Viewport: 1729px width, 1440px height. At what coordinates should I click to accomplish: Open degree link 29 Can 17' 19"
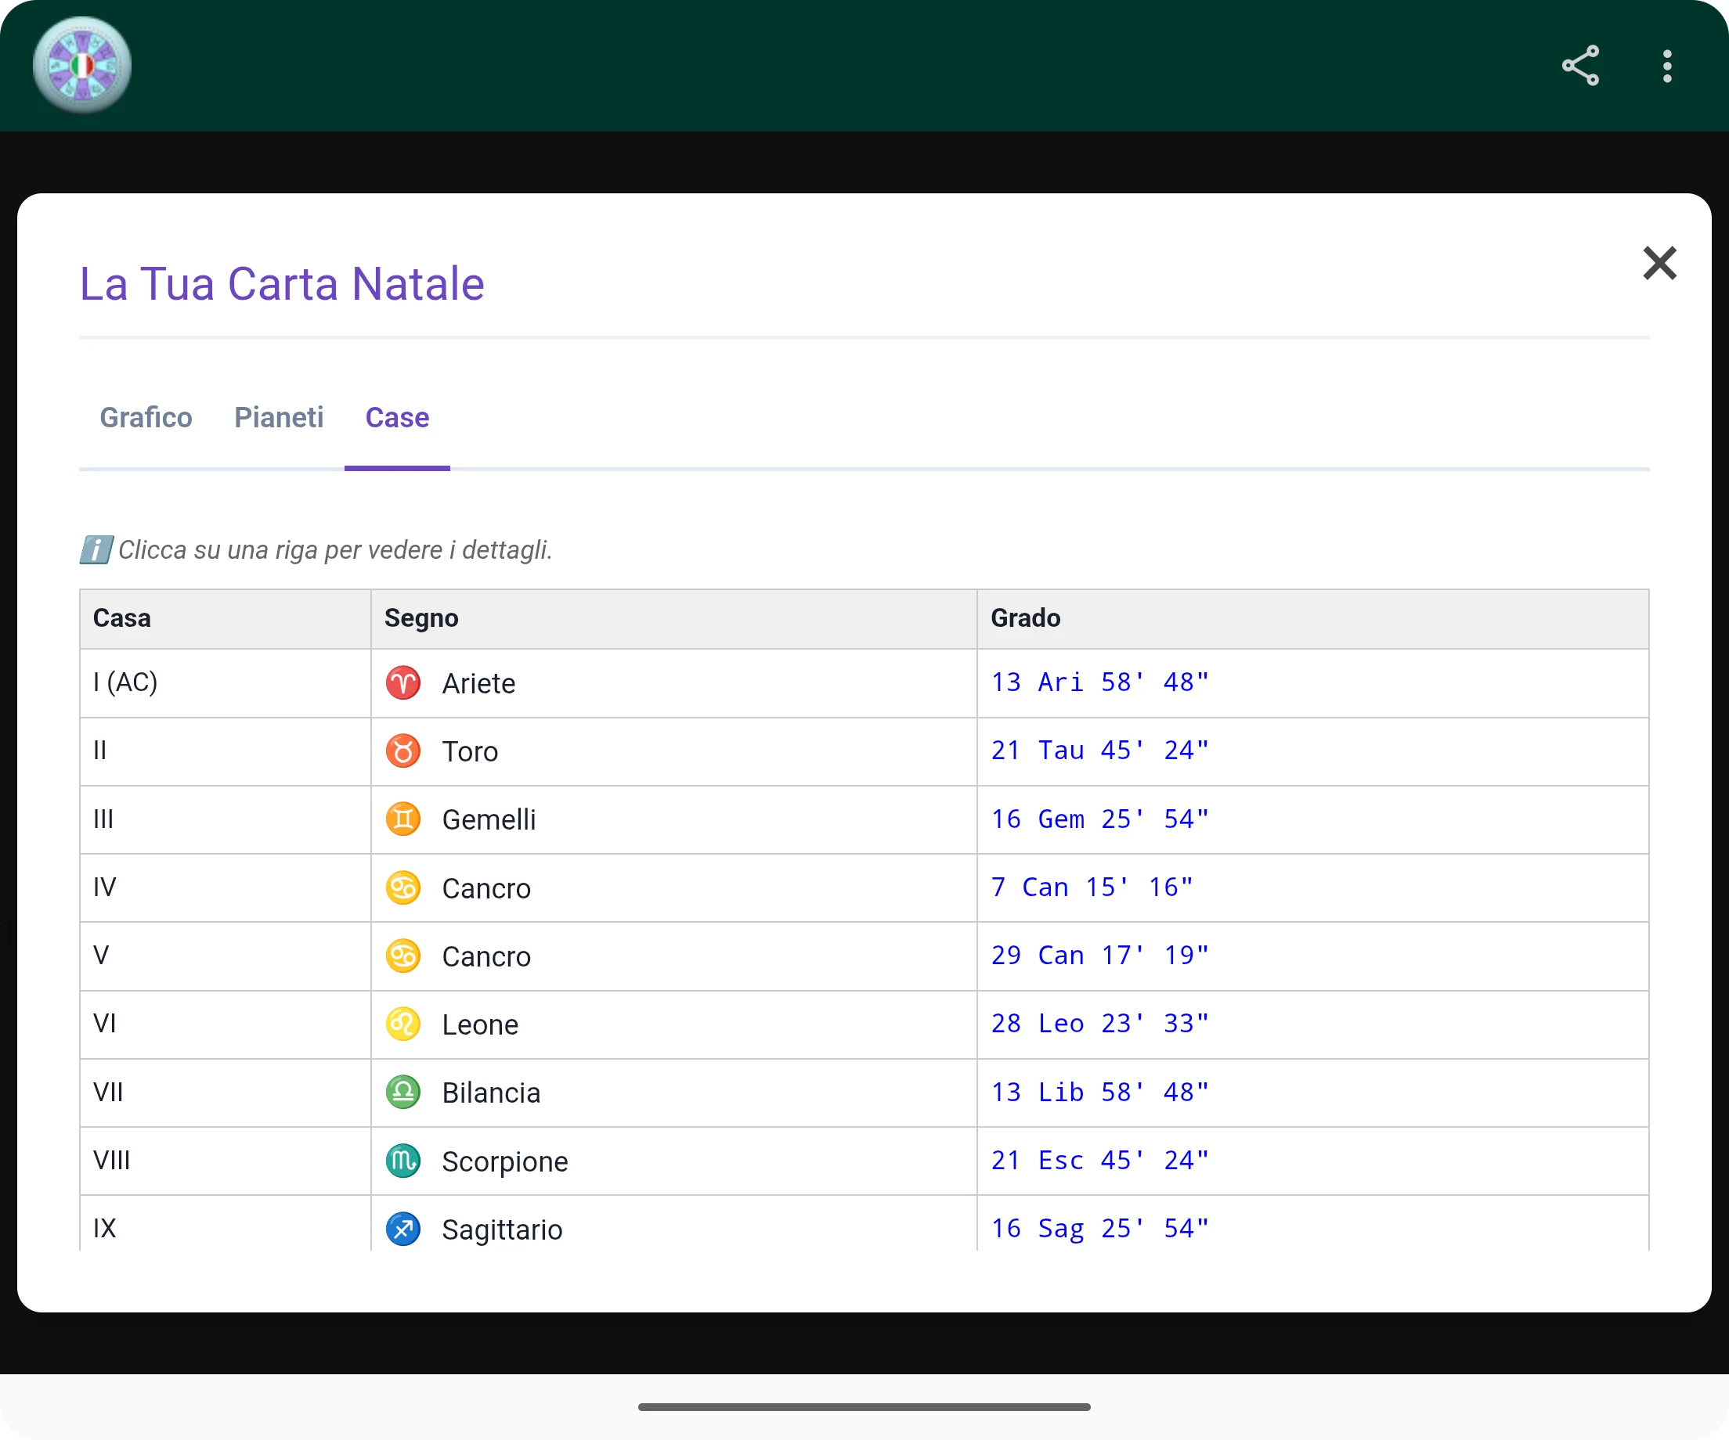(1099, 956)
